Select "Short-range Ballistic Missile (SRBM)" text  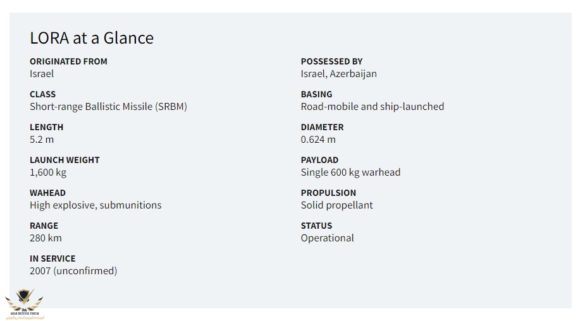click(x=108, y=107)
